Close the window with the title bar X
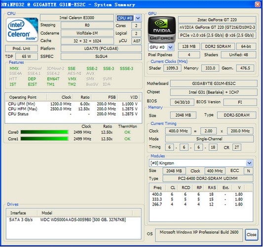 [x=258, y=4]
